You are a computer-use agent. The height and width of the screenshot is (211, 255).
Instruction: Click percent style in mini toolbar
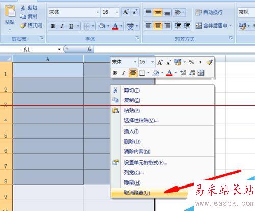pos(191,62)
